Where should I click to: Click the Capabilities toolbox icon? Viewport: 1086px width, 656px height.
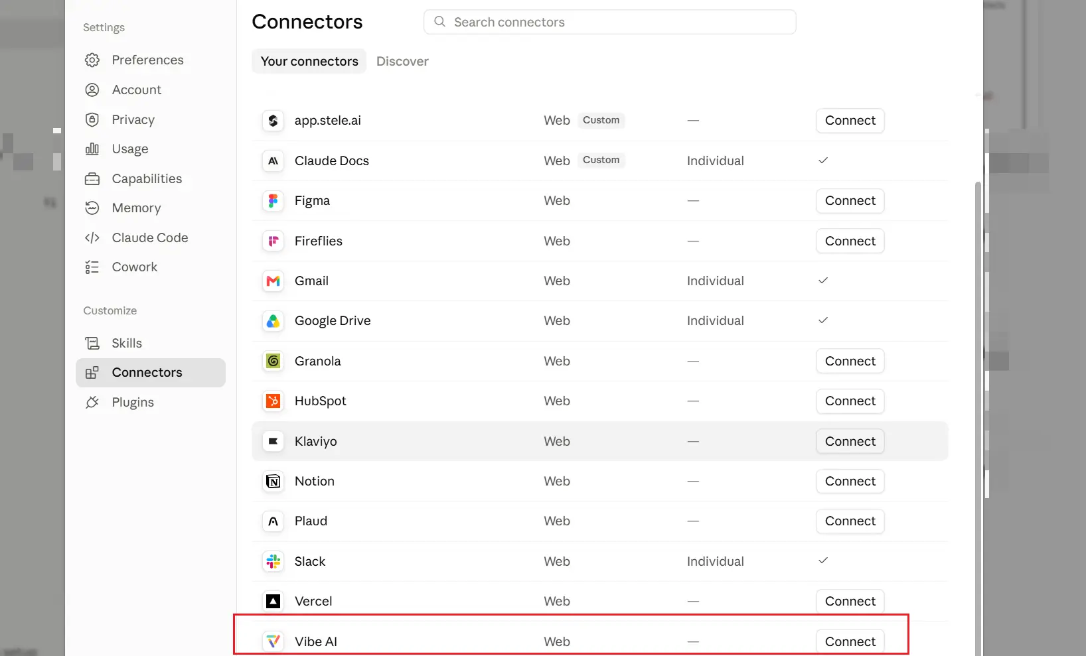point(92,178)
